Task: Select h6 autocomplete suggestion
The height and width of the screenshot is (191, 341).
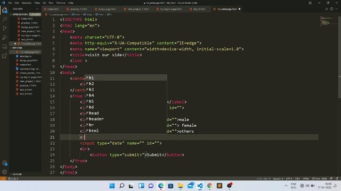Action: click(x=126, y=107)
